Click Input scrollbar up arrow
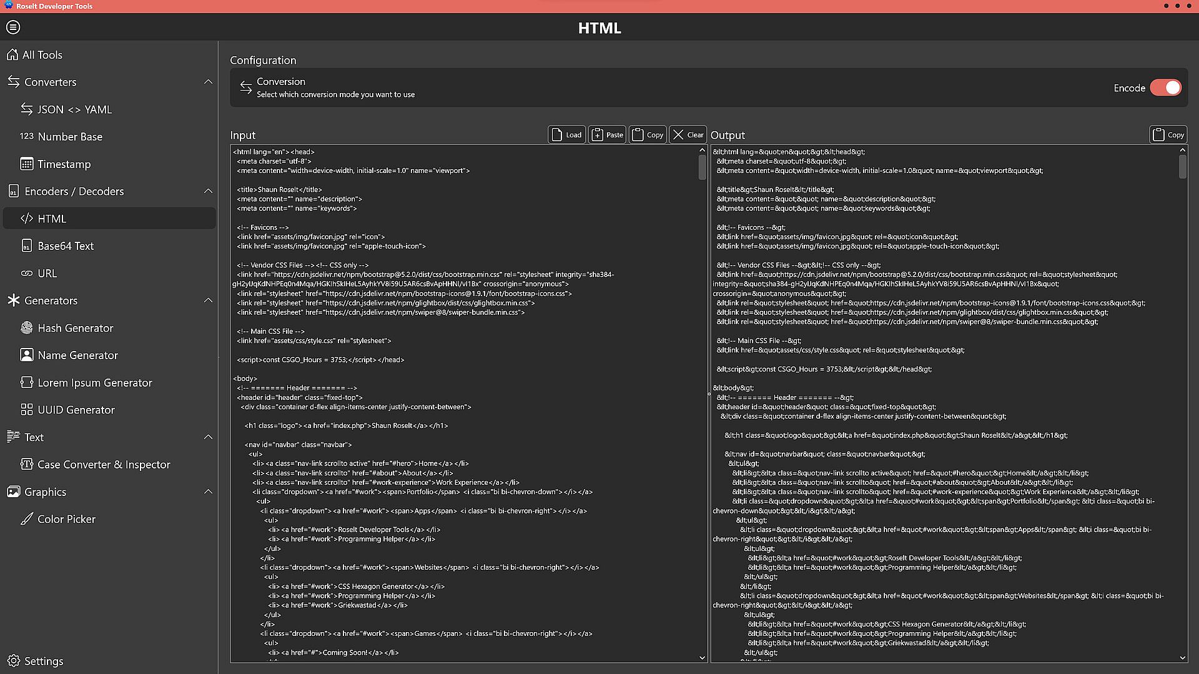This screenshot has height=674, width=1199. (703, 150)
